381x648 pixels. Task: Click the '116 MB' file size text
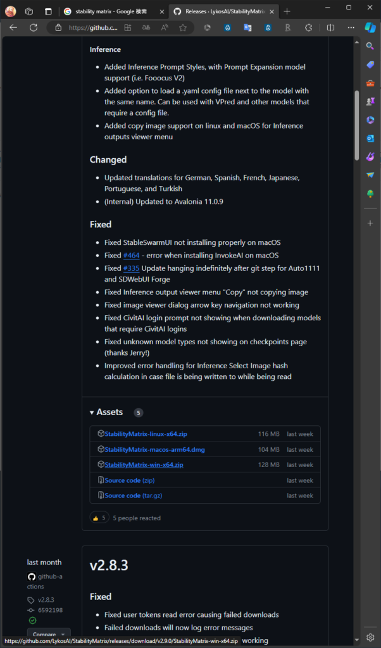click(x=269, y=434)
